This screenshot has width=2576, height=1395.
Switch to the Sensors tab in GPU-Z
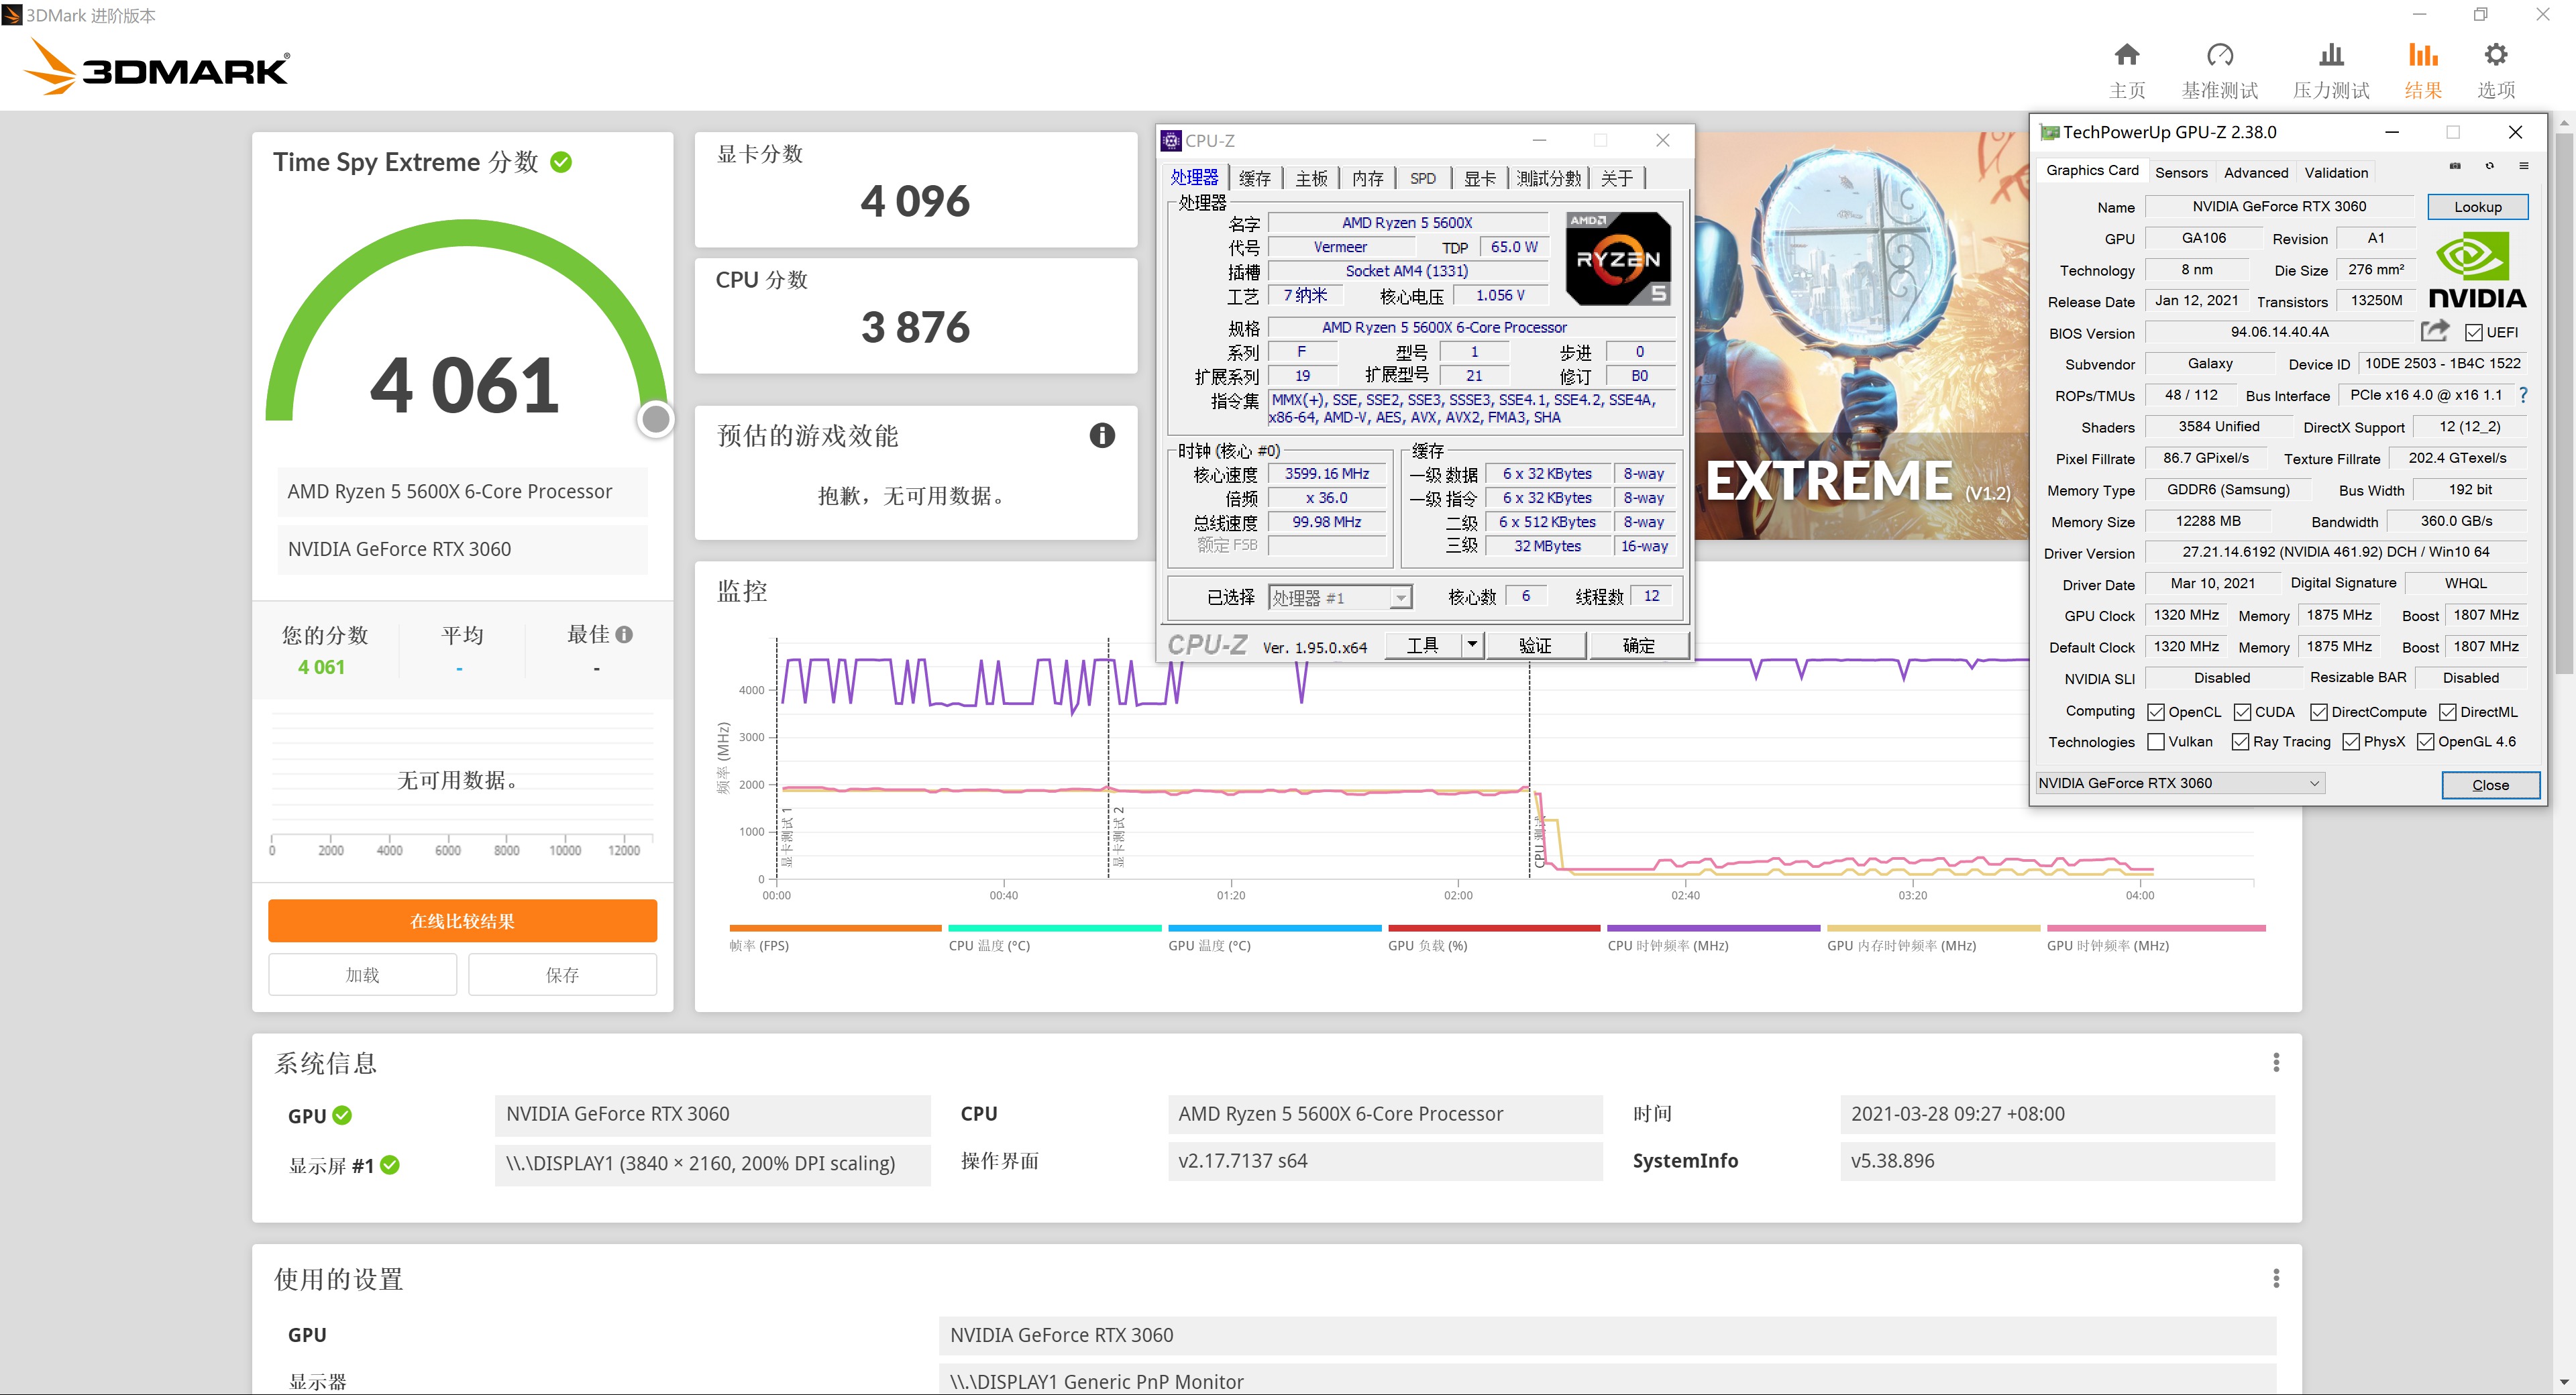[2181, 172]
